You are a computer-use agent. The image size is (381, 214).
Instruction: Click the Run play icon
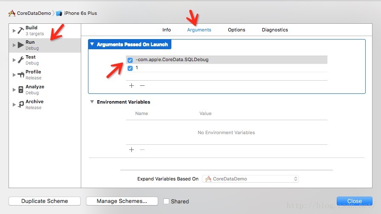pyautogui.click(x=21, y=45)
